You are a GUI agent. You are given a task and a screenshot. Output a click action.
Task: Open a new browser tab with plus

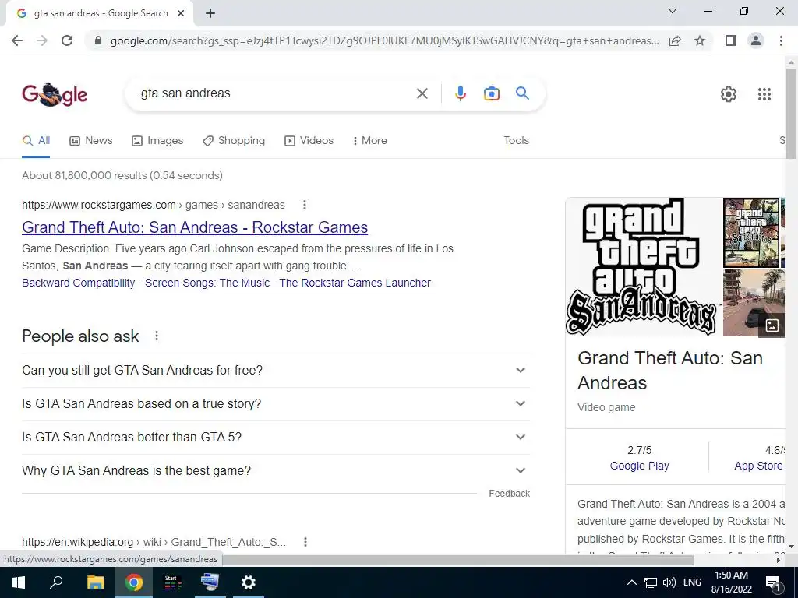(x=210, y=13)
